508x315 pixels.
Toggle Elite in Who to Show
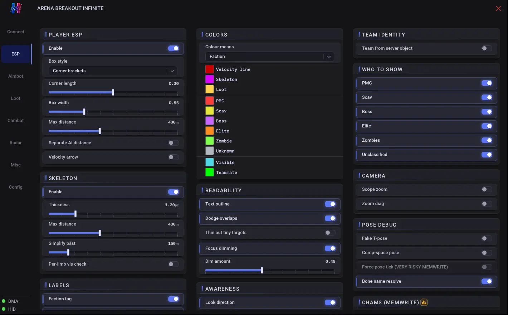tap(487, 126)
